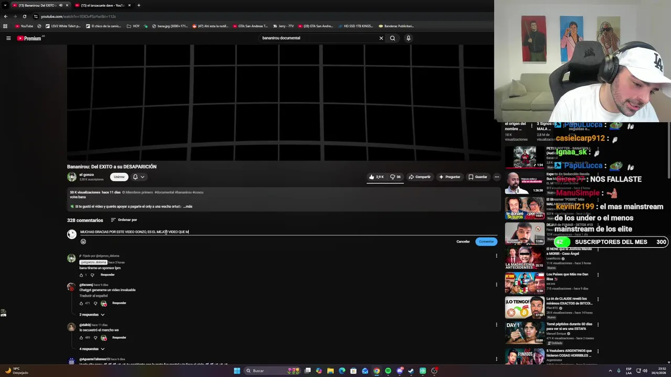This screenshot has height=377, width=671.
Task: Open the Jerry - 7TV bookmark
Action: [x=284, y=26]
